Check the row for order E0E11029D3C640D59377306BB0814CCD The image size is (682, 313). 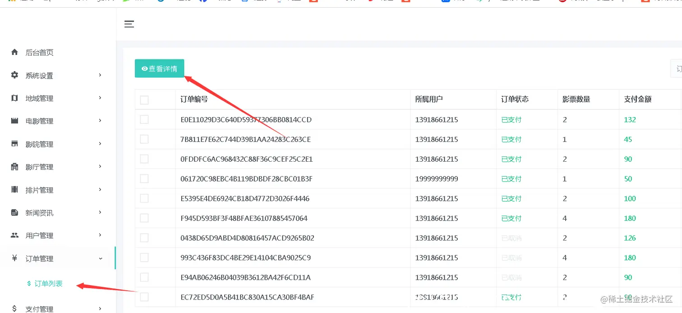tap(144, 119)
